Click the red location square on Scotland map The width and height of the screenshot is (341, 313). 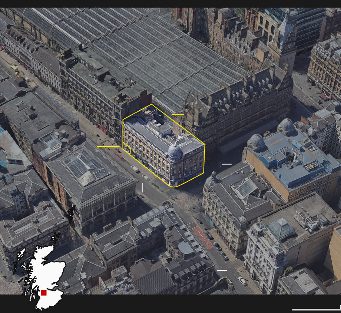pos(44,293)
